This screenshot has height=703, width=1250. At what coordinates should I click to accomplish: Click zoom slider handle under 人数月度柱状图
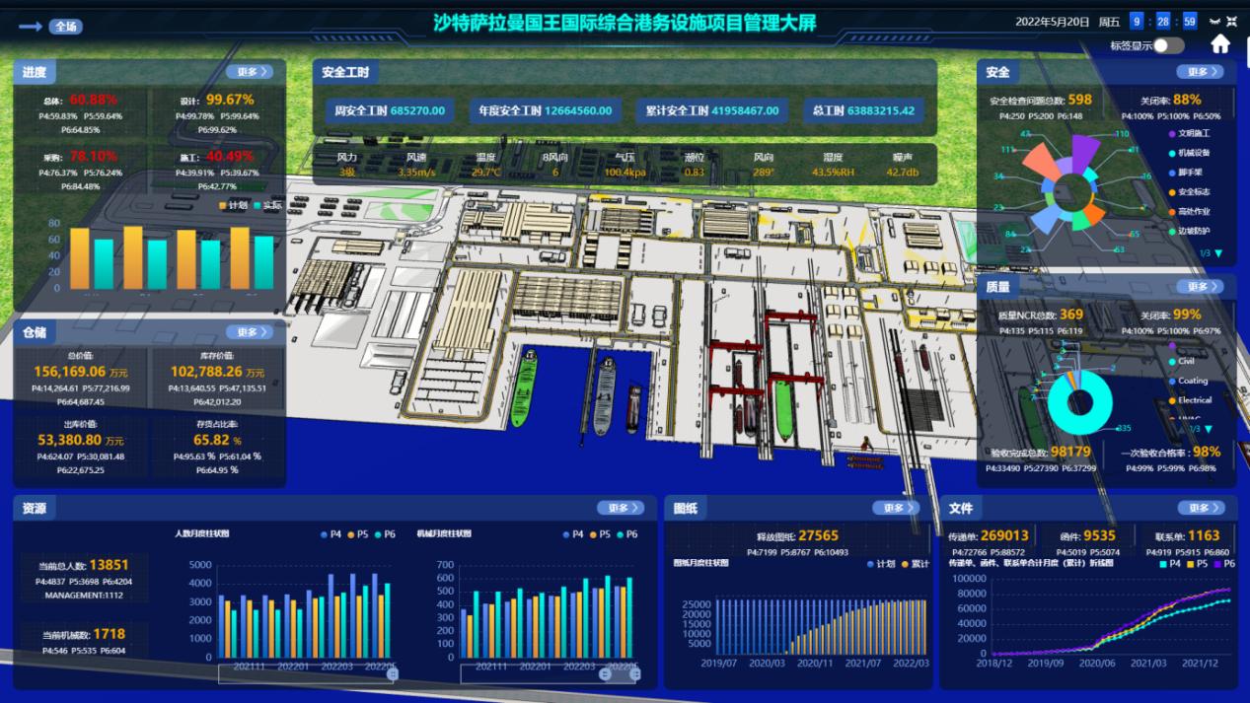pyautogui.click(x=393, y=674)
